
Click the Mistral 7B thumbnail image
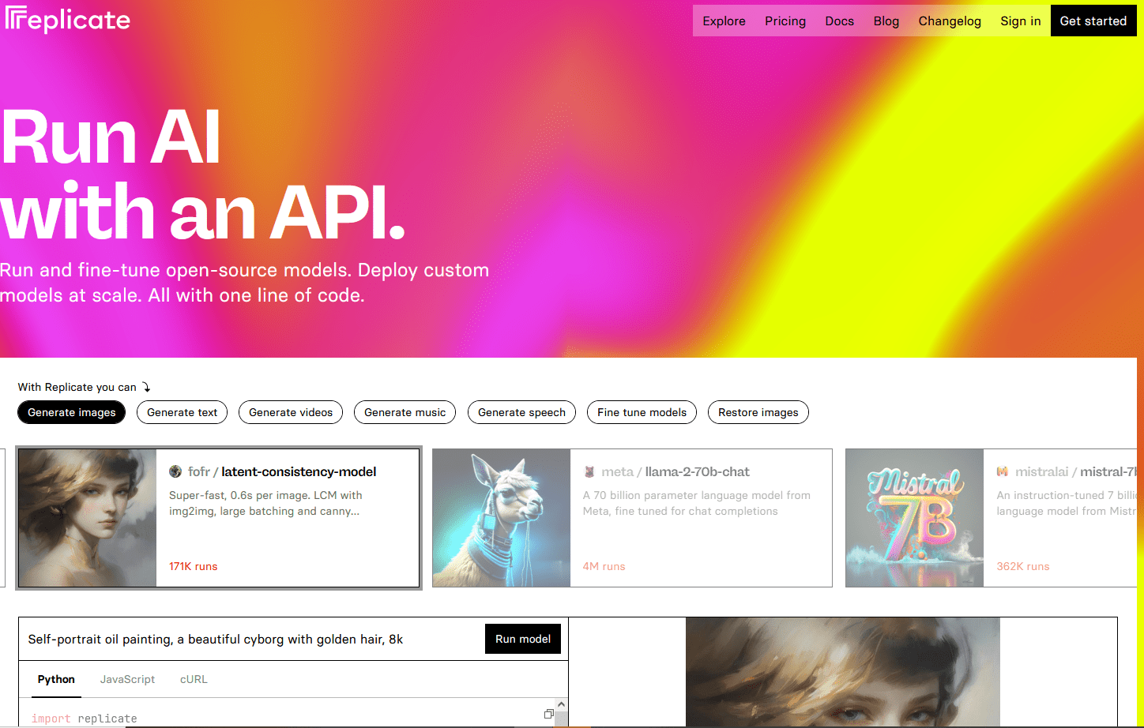pos(915,518)
